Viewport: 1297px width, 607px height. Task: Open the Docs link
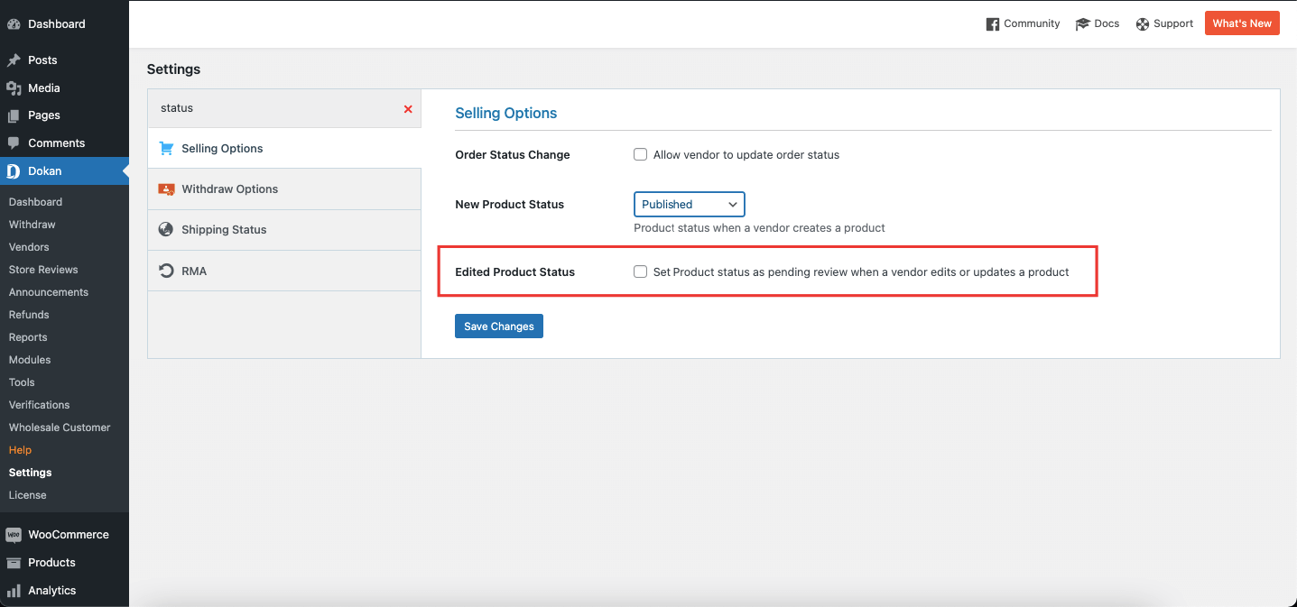(x=1098, y=24)
